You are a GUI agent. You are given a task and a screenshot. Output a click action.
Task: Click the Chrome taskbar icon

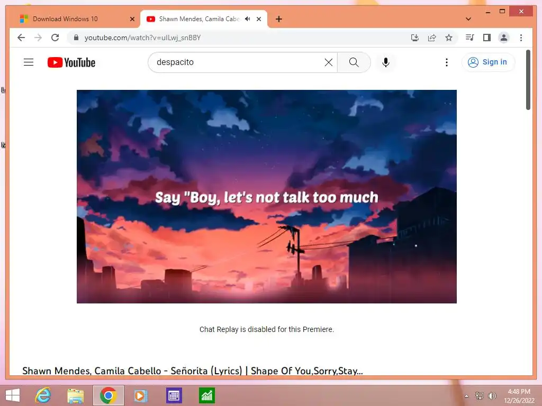[x=108, y=395]
